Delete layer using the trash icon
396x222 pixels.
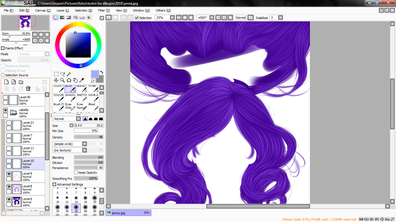[x=28, y=89]
